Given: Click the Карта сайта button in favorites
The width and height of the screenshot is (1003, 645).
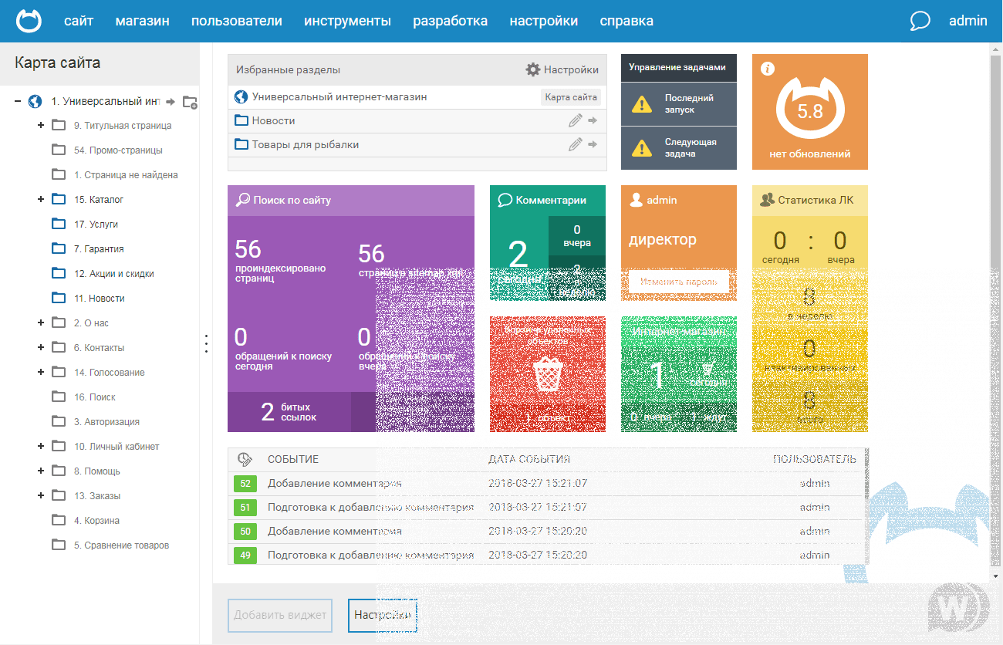Looking at the screenshot, I should click(x=570, y=97).
